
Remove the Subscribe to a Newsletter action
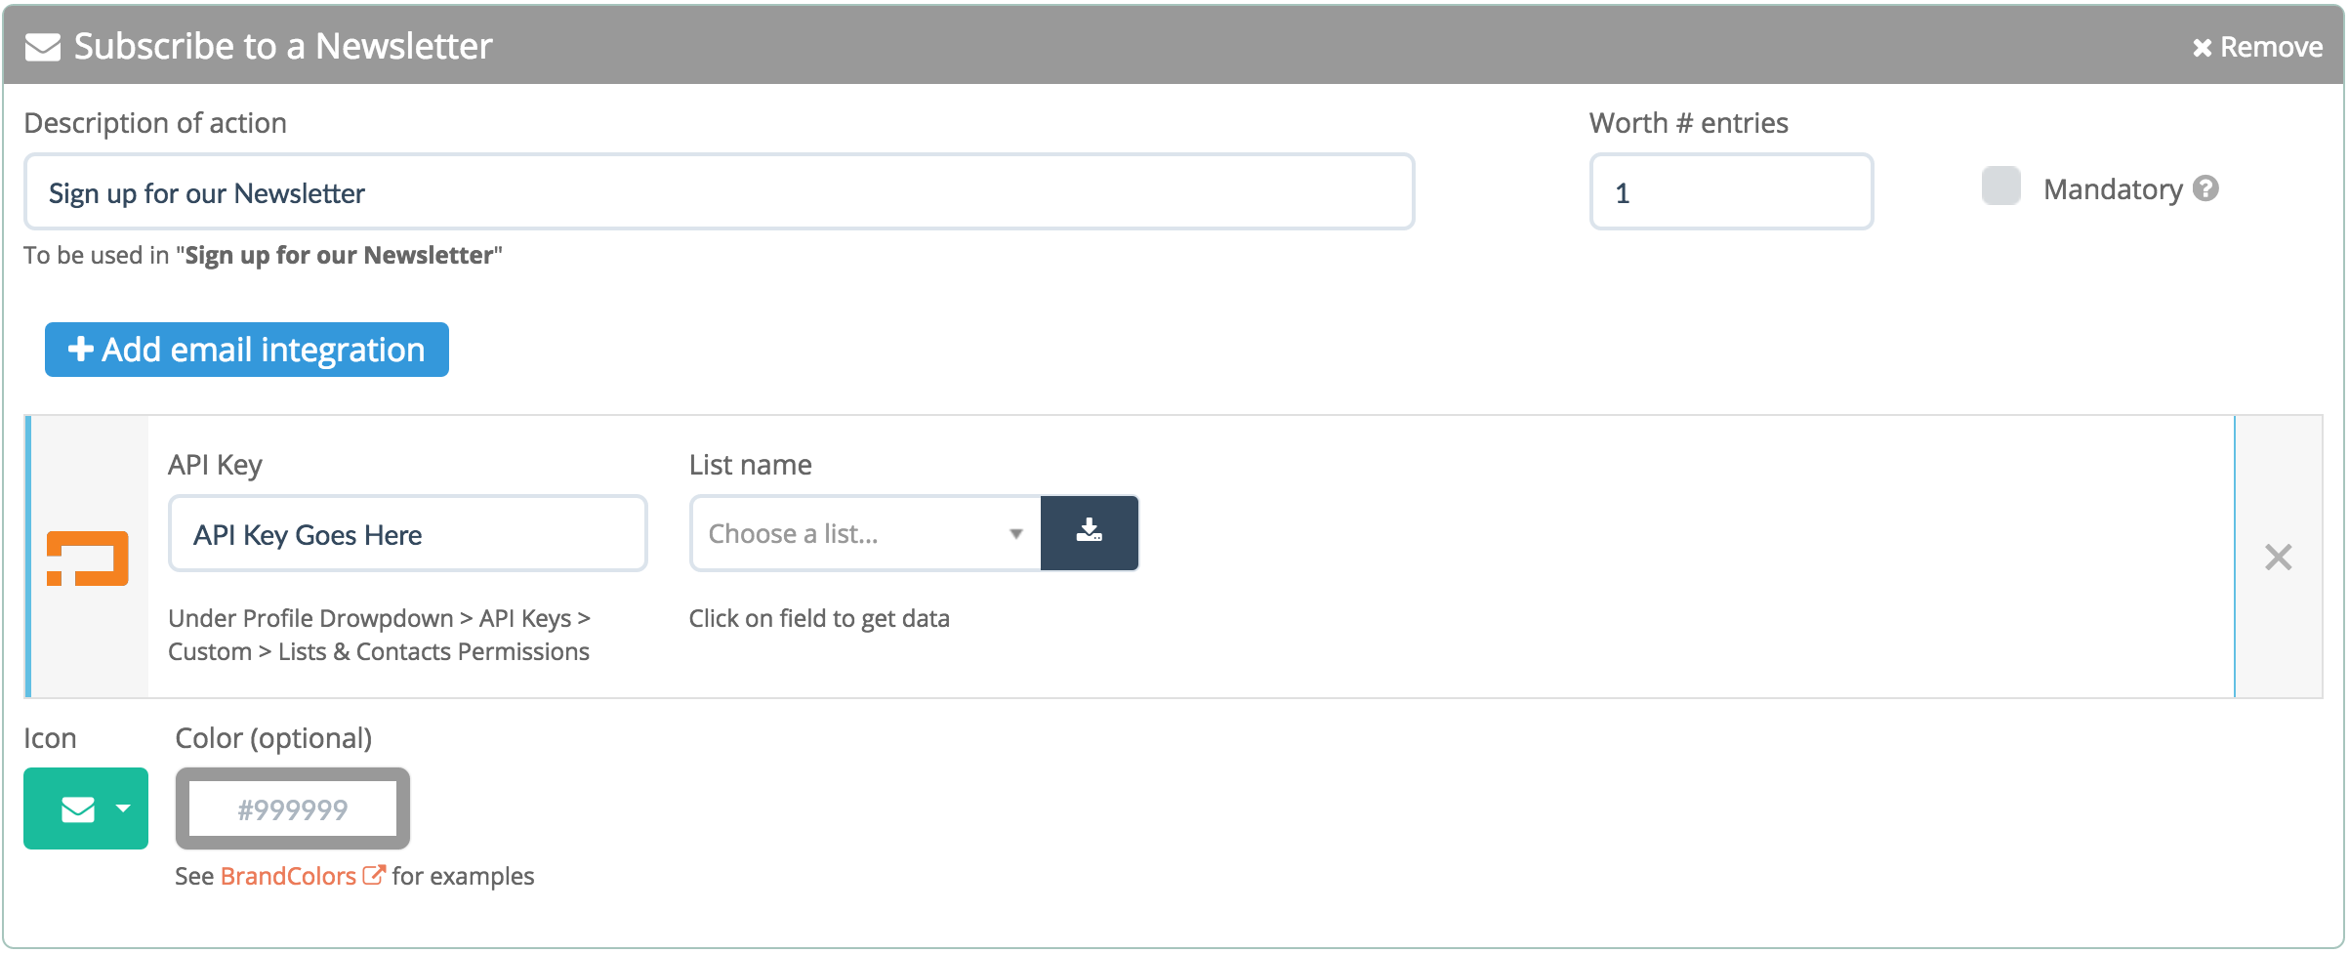point(2256,47)
